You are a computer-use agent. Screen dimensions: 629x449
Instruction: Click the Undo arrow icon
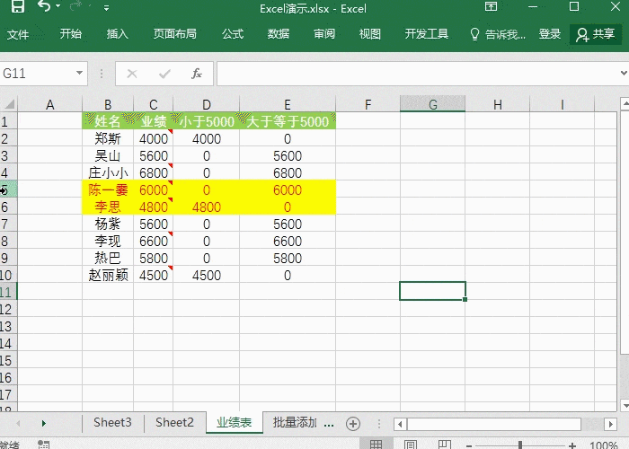click(44, 5)
